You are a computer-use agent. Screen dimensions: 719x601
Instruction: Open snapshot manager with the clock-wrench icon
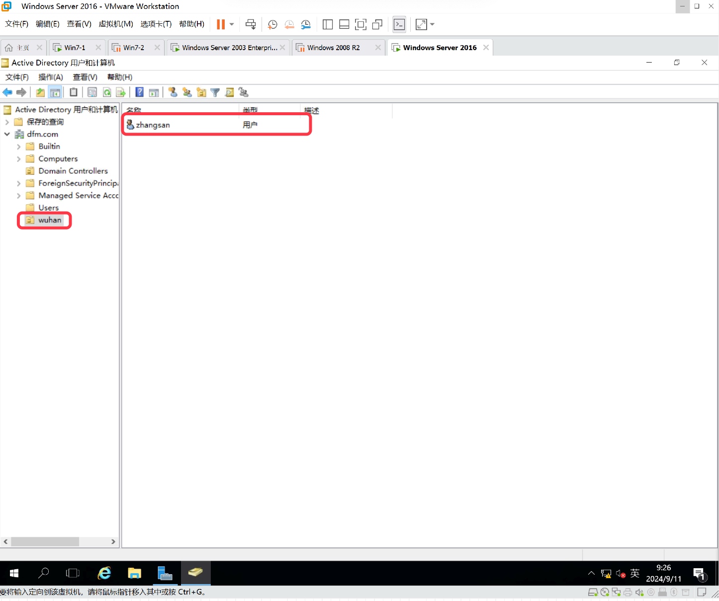click(x=306, y=24)
